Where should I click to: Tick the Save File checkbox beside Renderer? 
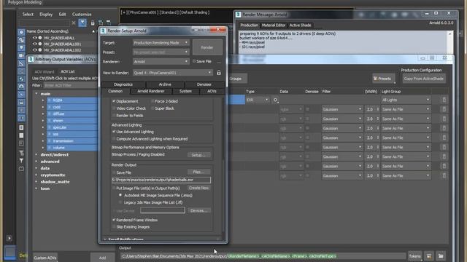click(194, 61)
